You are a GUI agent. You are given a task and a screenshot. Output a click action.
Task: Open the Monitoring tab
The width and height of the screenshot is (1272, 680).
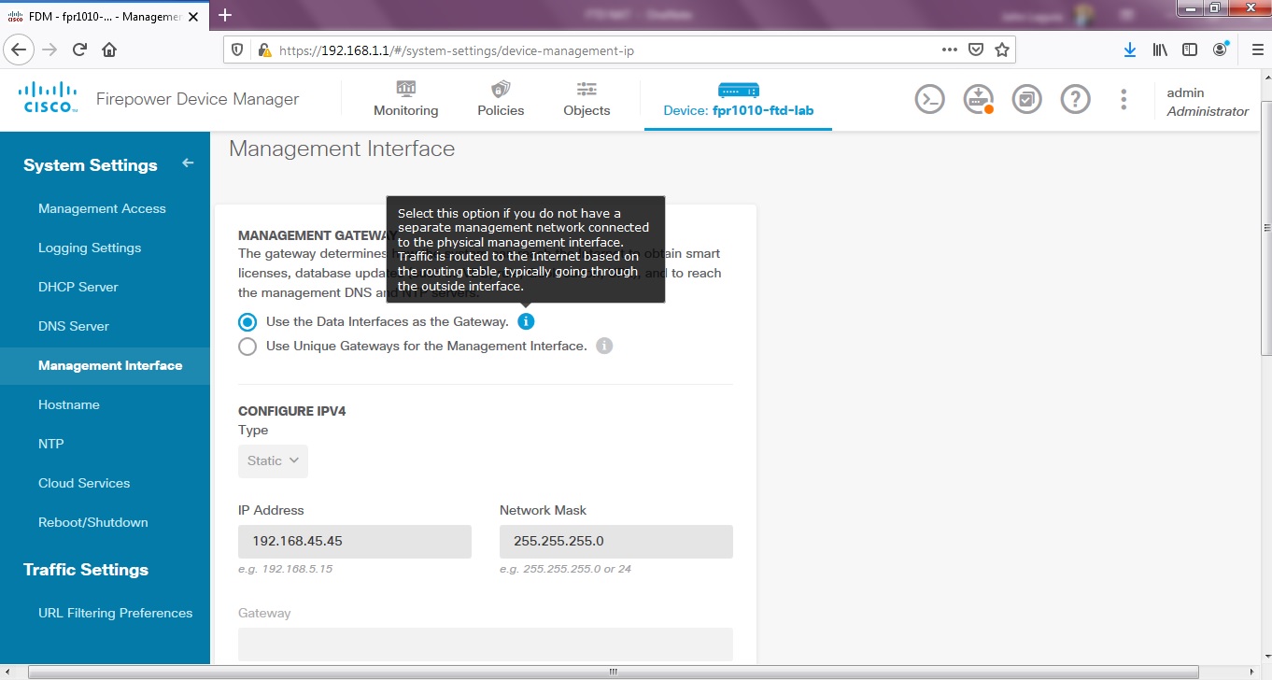coord(405,99)
